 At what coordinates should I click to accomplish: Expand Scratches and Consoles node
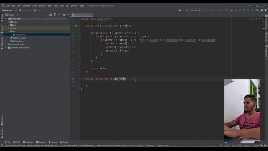(x=5, y=47)
